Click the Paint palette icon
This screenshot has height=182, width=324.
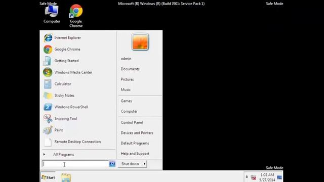(x=48, y=130)
